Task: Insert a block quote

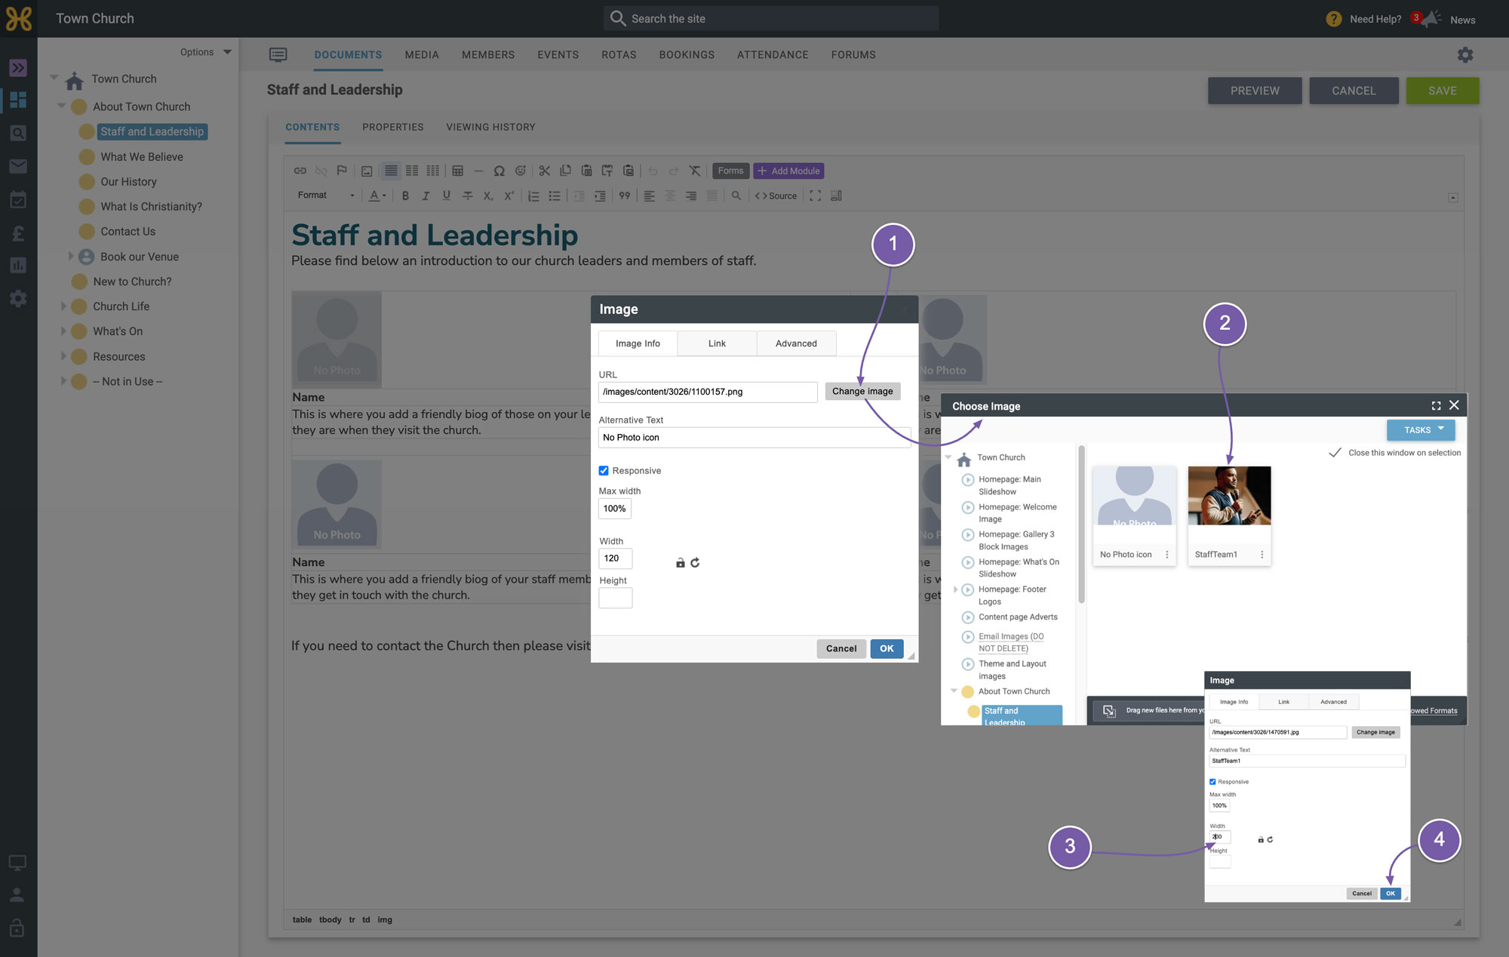Action: coord(625,195)
